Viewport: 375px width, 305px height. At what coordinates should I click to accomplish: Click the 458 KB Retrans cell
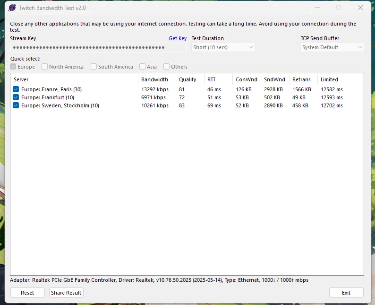(300, 105)
